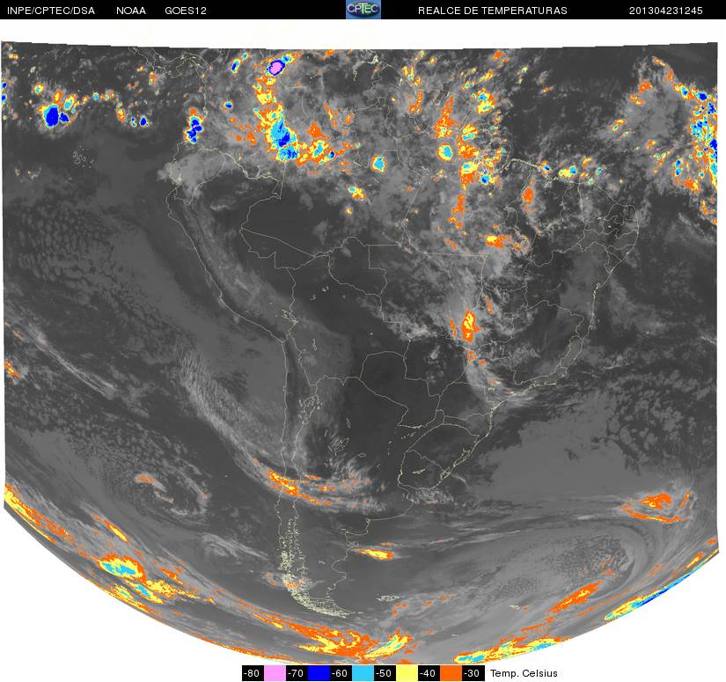This screenshot has height=682, width=726.
Task: Click the light blue -60 legend swatch
Action: pyautogui.click(x=363, y=672)
